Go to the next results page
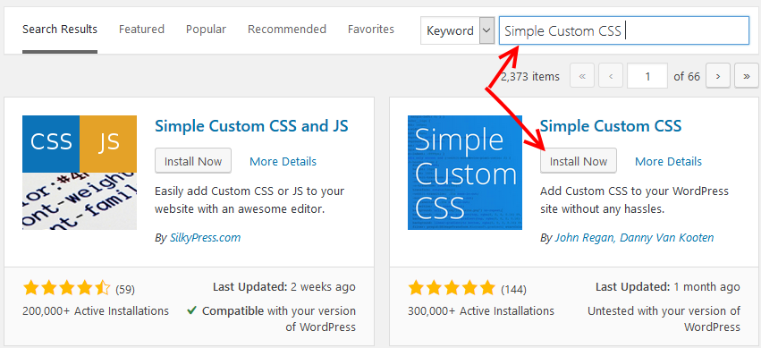The height and width of the screenshot is (348, 761). [x=718, y=76]
